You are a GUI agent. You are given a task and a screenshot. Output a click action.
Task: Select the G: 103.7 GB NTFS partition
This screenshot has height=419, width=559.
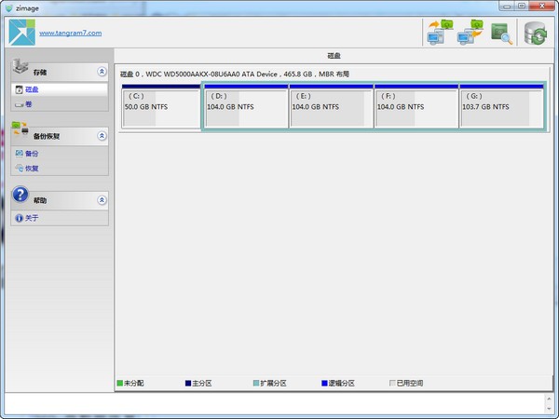click(x=500, y=107)
